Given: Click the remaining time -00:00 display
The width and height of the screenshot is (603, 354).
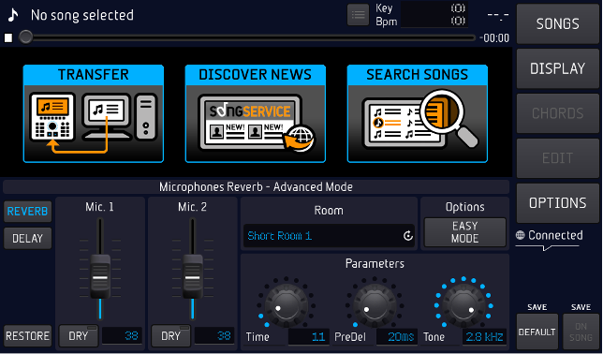Looking at the screenshot, I should click(x=494, y=37).
